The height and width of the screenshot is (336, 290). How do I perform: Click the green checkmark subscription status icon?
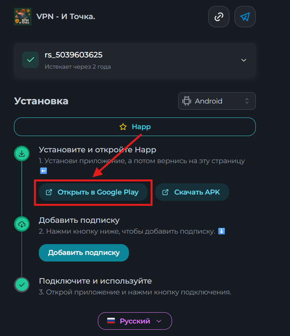click(x=31, y=60)
